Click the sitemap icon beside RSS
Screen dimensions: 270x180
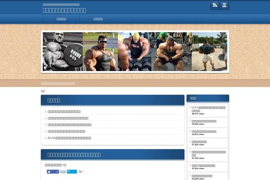[x=224, y=5]
